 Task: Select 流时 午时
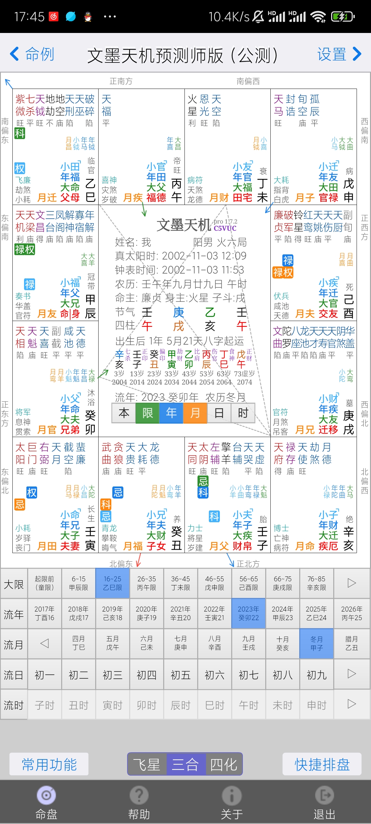coord(248,705)
